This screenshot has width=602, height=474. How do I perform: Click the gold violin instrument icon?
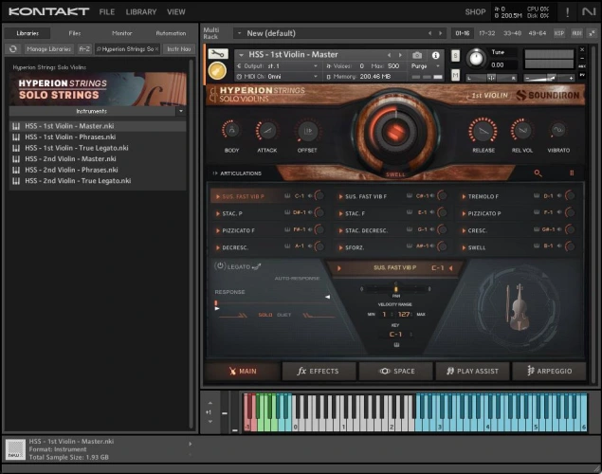point(217,70)
